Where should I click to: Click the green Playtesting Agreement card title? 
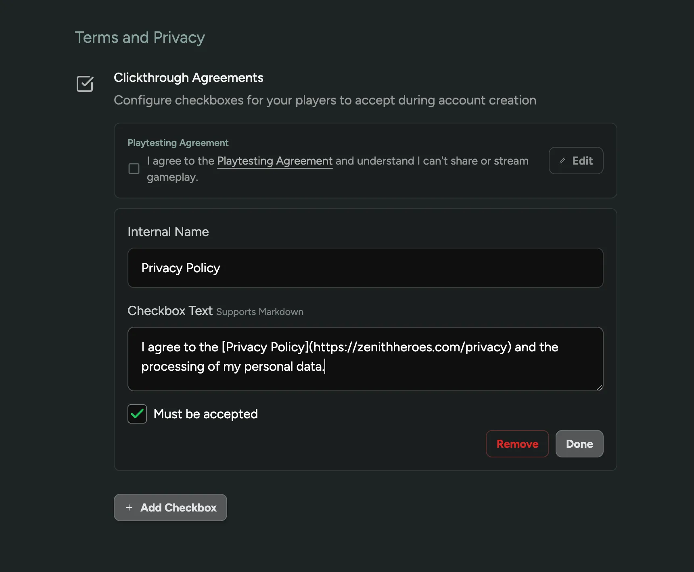pos(178,143)
